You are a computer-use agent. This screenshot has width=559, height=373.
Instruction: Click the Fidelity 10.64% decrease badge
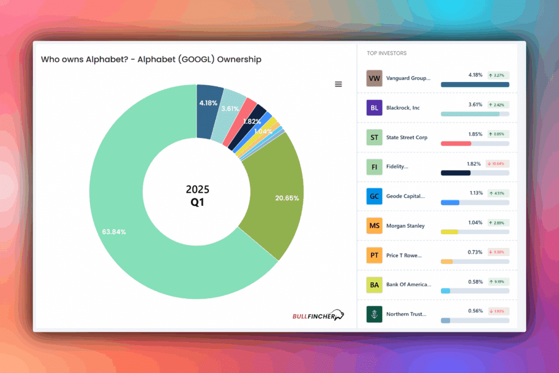tap(497, 163)
